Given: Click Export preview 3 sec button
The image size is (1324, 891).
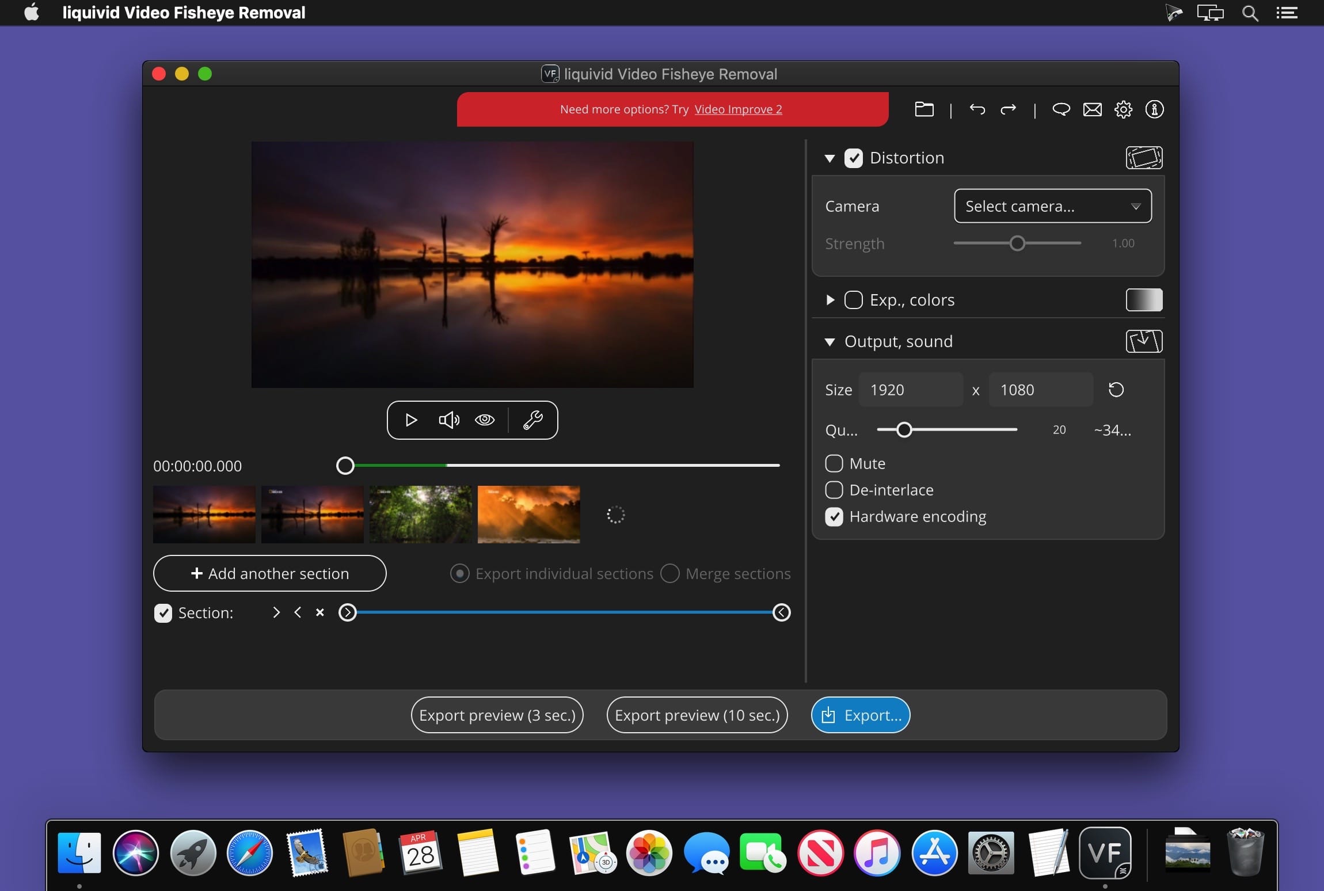Looking at the screenshot, I should (x=497, y=714).
